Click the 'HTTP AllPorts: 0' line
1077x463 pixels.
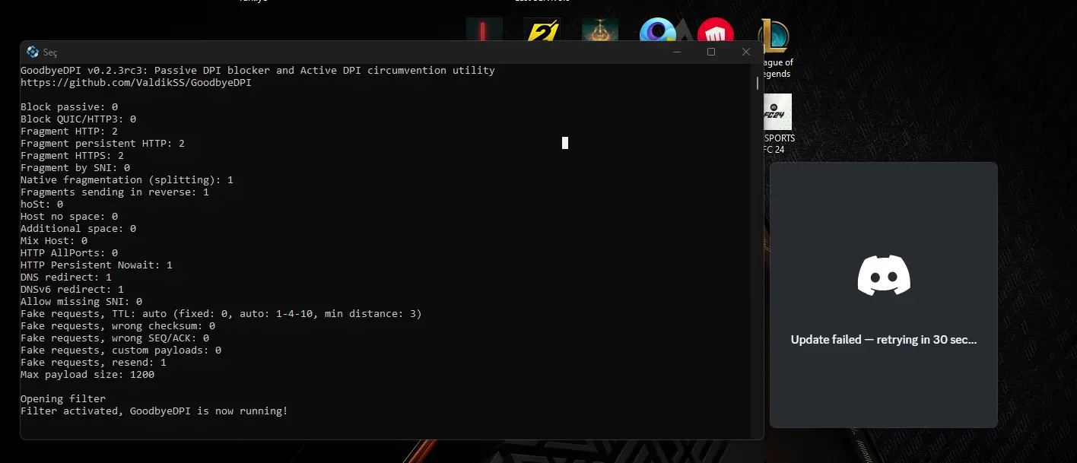pos(69,253)
